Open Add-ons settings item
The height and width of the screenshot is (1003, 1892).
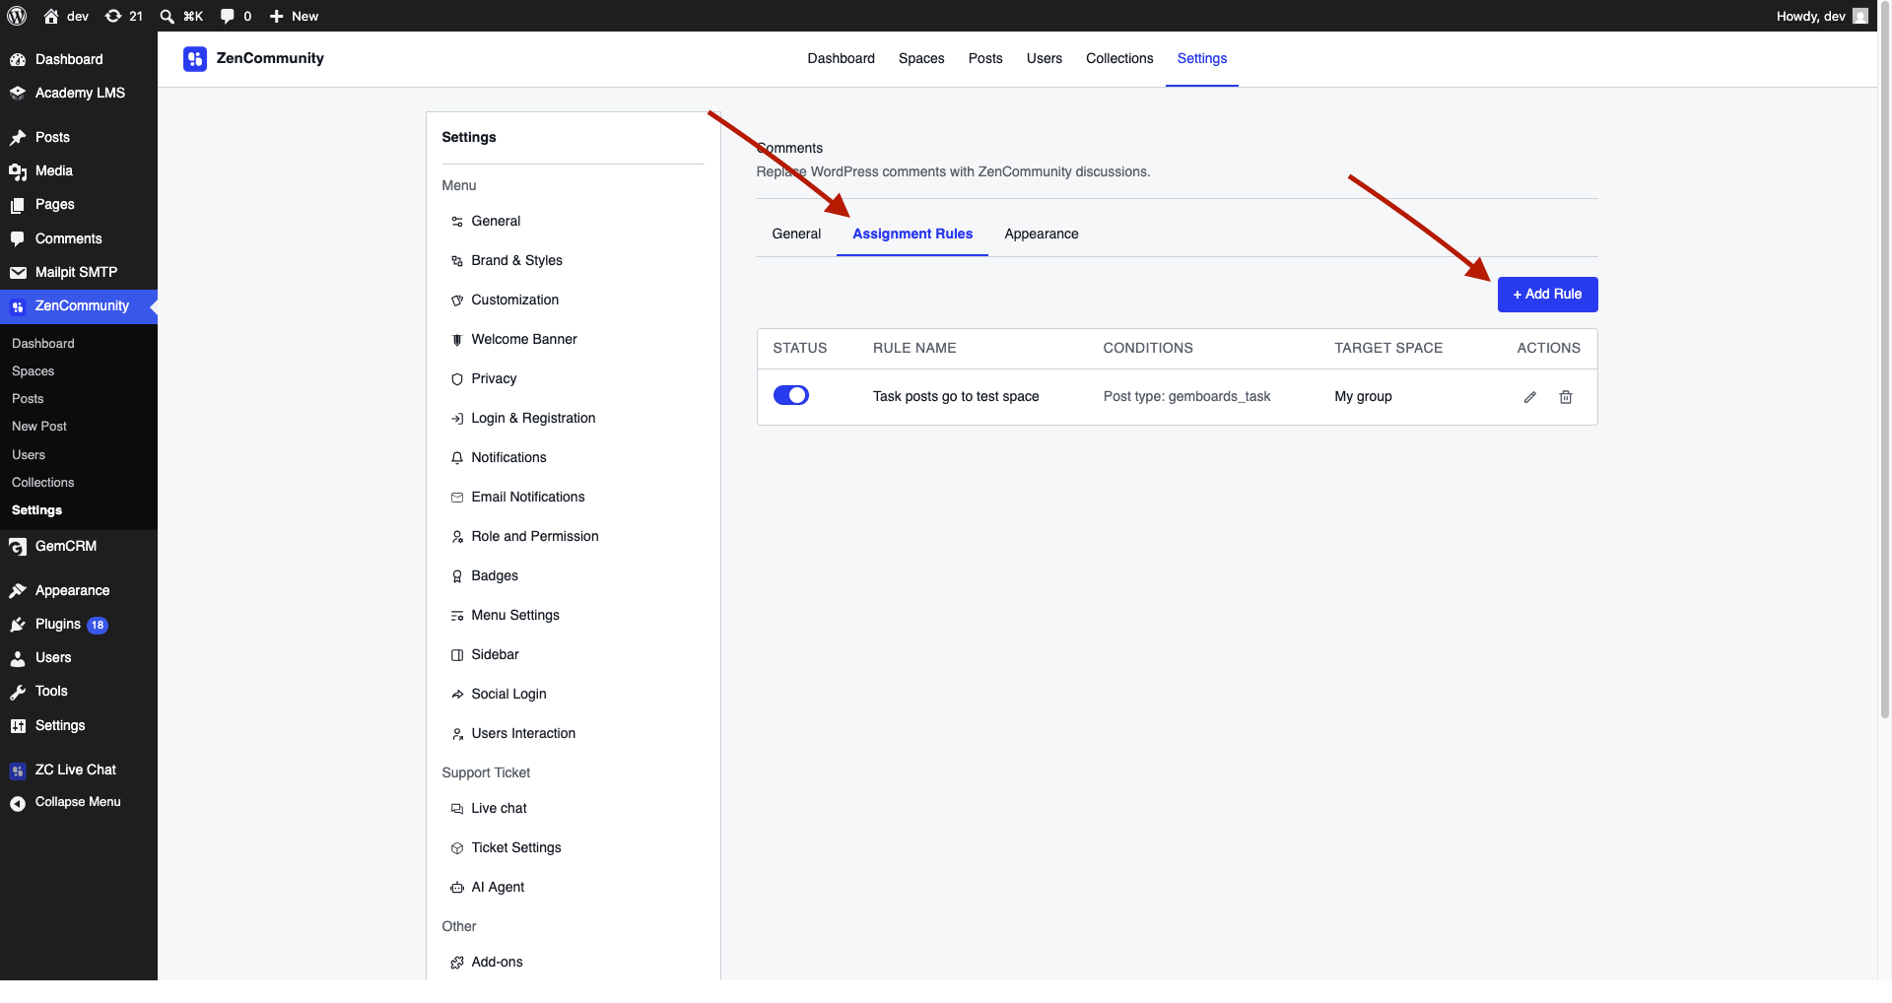[x=497, y=962]
